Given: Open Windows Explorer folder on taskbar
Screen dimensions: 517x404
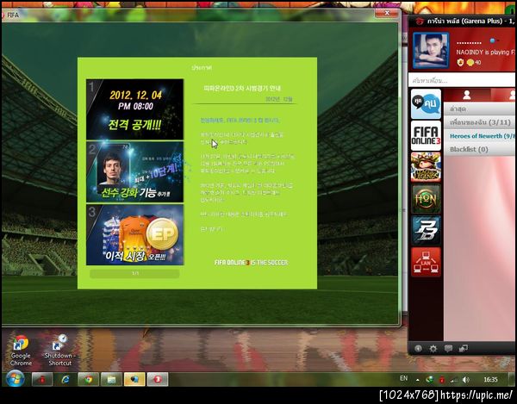Looking at the screenshot, I should [x=111, y=379].
